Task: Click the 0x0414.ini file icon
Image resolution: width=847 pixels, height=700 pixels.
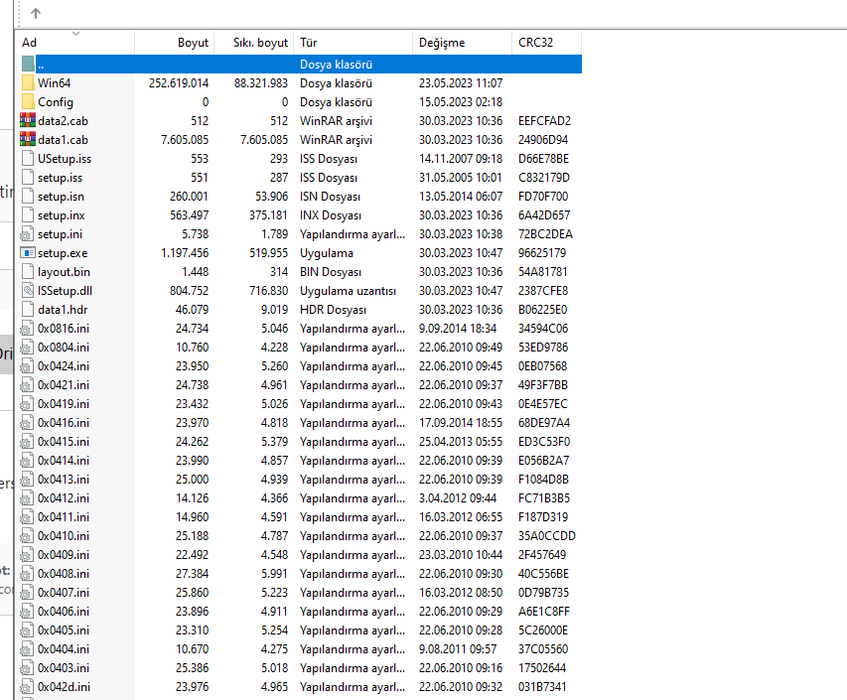Action: pos(27,461)
